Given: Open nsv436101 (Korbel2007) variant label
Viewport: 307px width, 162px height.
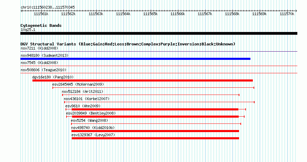Looking at the screenshot, I should (87, 99).
